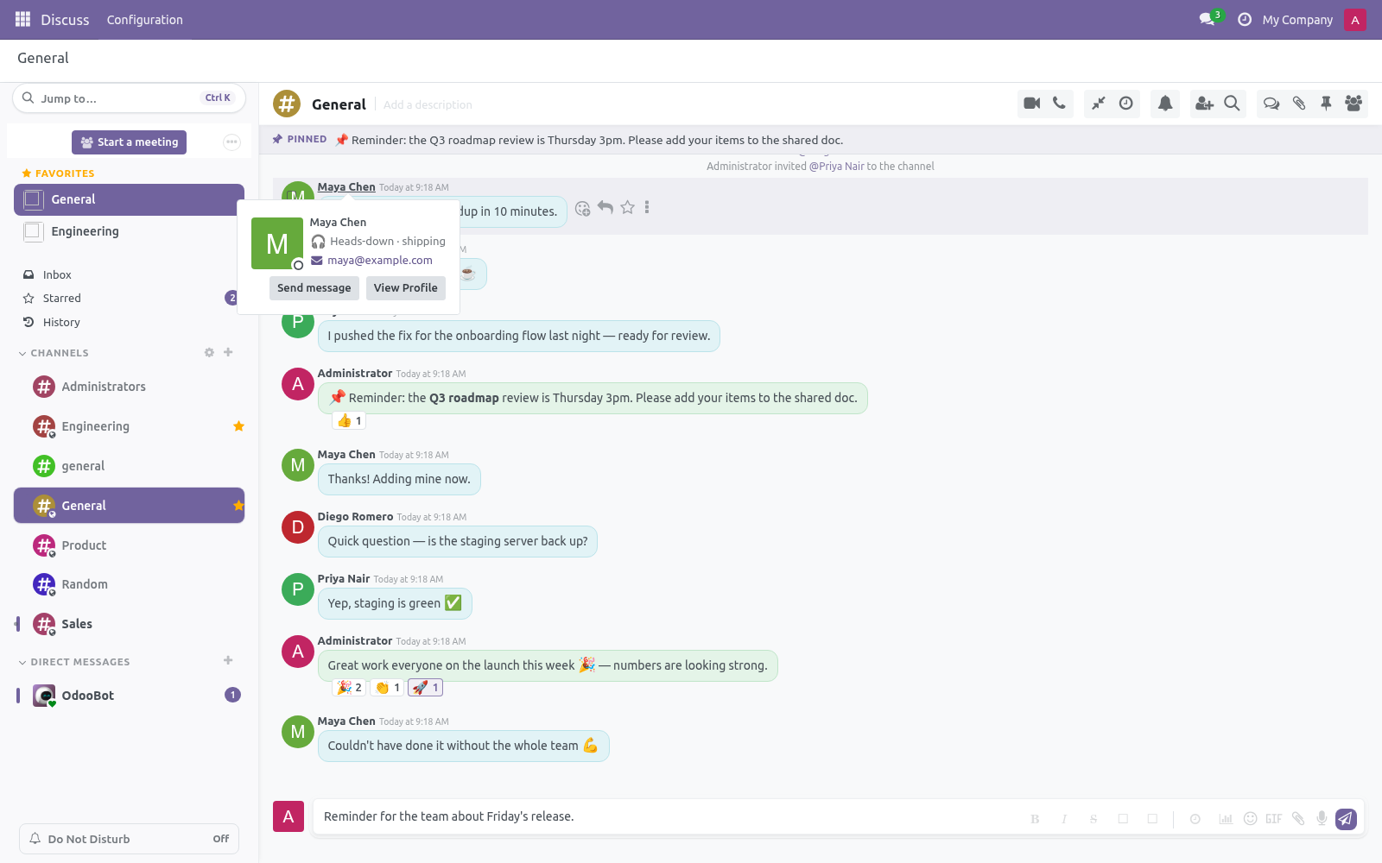Reply to Maya's standup message
1382x863 pixels.
coord(605,208)
